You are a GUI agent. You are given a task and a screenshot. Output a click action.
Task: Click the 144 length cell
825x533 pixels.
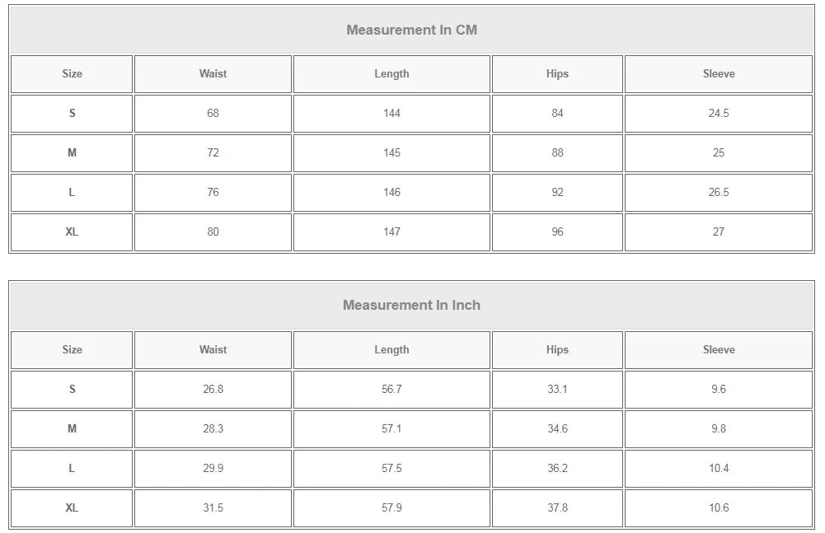[391, 114]
